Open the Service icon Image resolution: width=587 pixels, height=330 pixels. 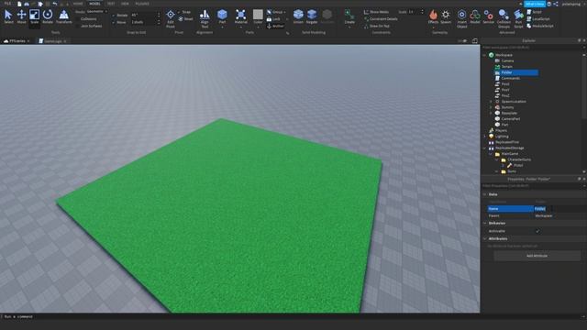pos(488,16)
